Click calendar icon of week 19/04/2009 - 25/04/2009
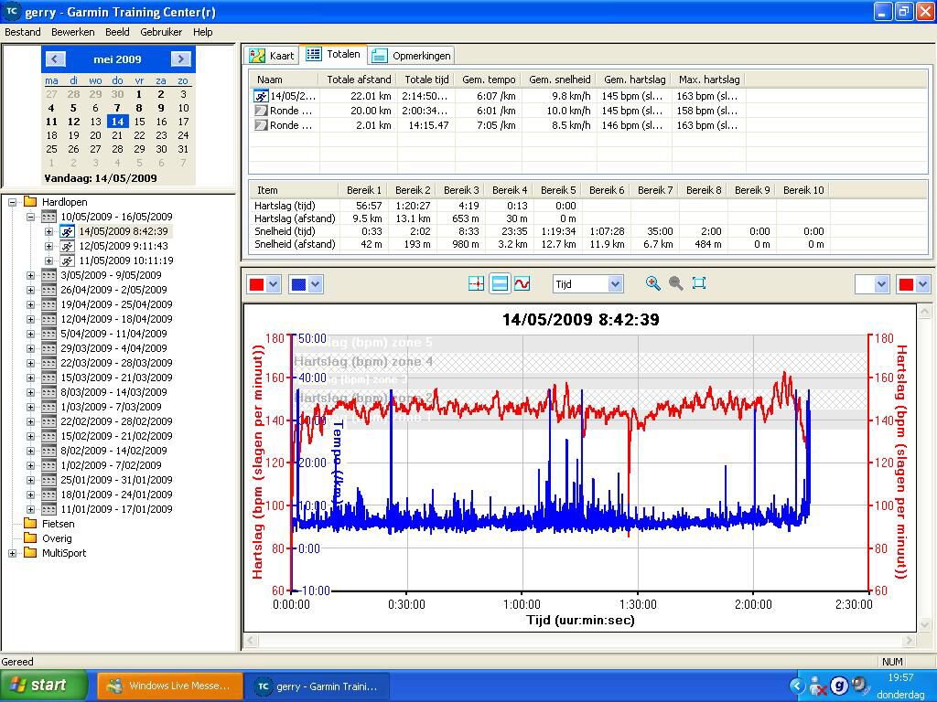937x702 pixels. click(49, 304)
